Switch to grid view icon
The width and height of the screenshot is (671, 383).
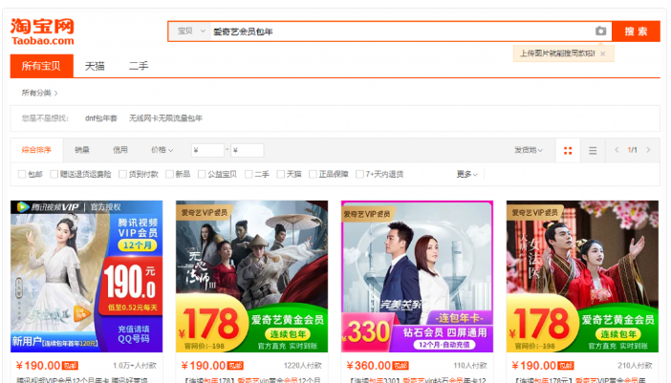[568, 151]
